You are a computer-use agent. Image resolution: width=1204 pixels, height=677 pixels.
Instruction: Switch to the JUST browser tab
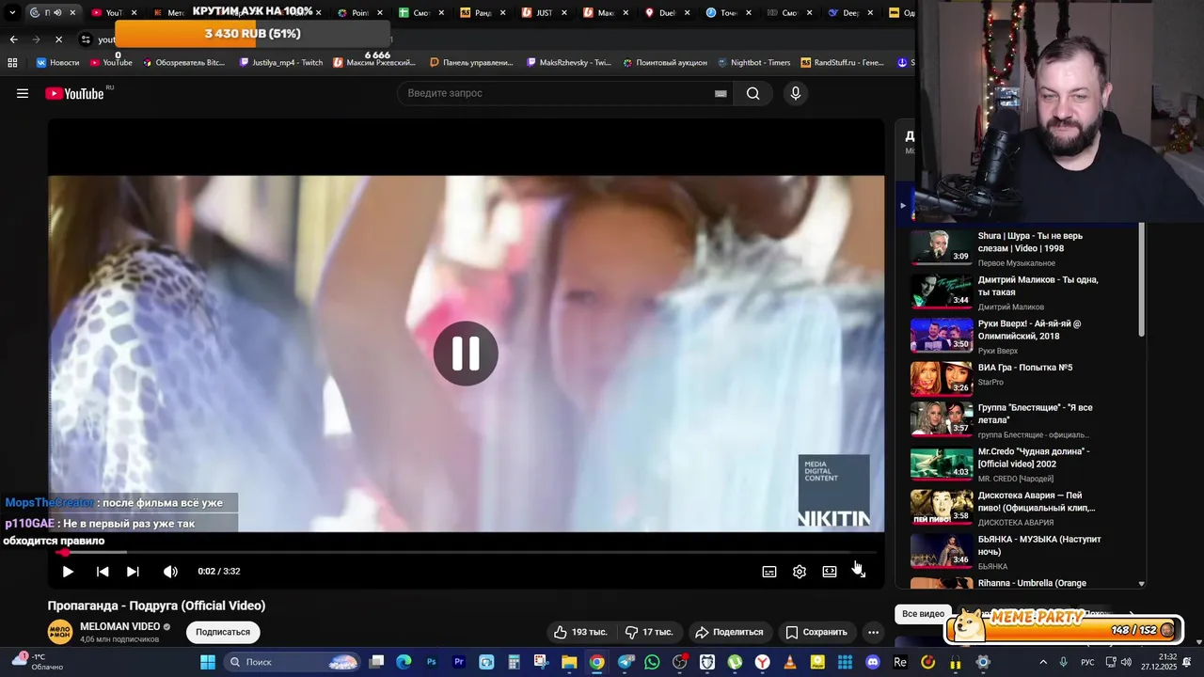click(x=541, y=12)
